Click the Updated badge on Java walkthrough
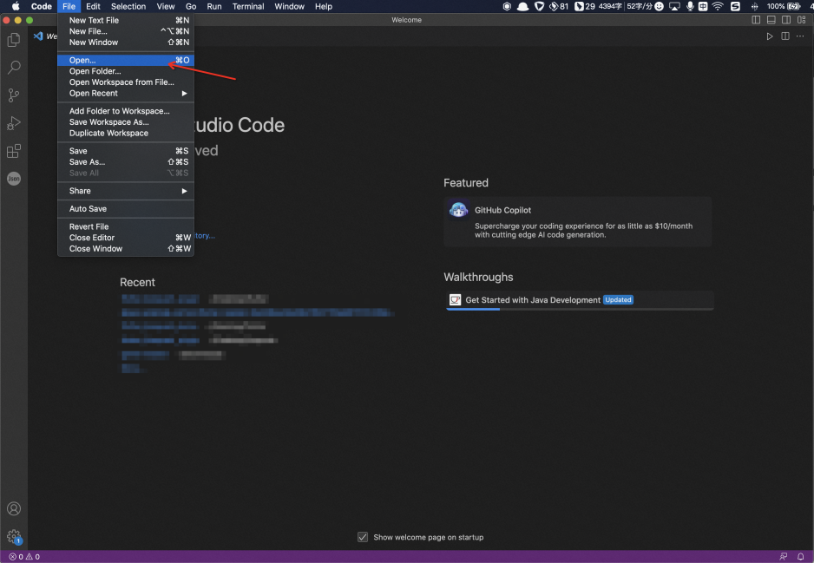Image resolution: width=814 pixels, height=563 pixels. click(x=618, y=300)
